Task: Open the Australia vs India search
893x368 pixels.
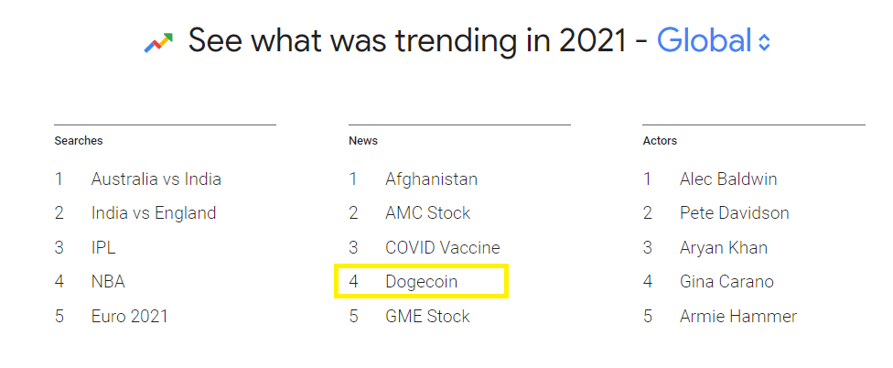Action: point(156,179)
